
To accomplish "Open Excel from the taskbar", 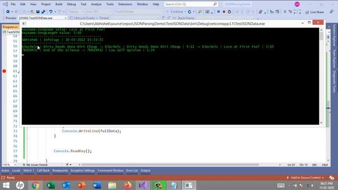I will tap(51, 185).
